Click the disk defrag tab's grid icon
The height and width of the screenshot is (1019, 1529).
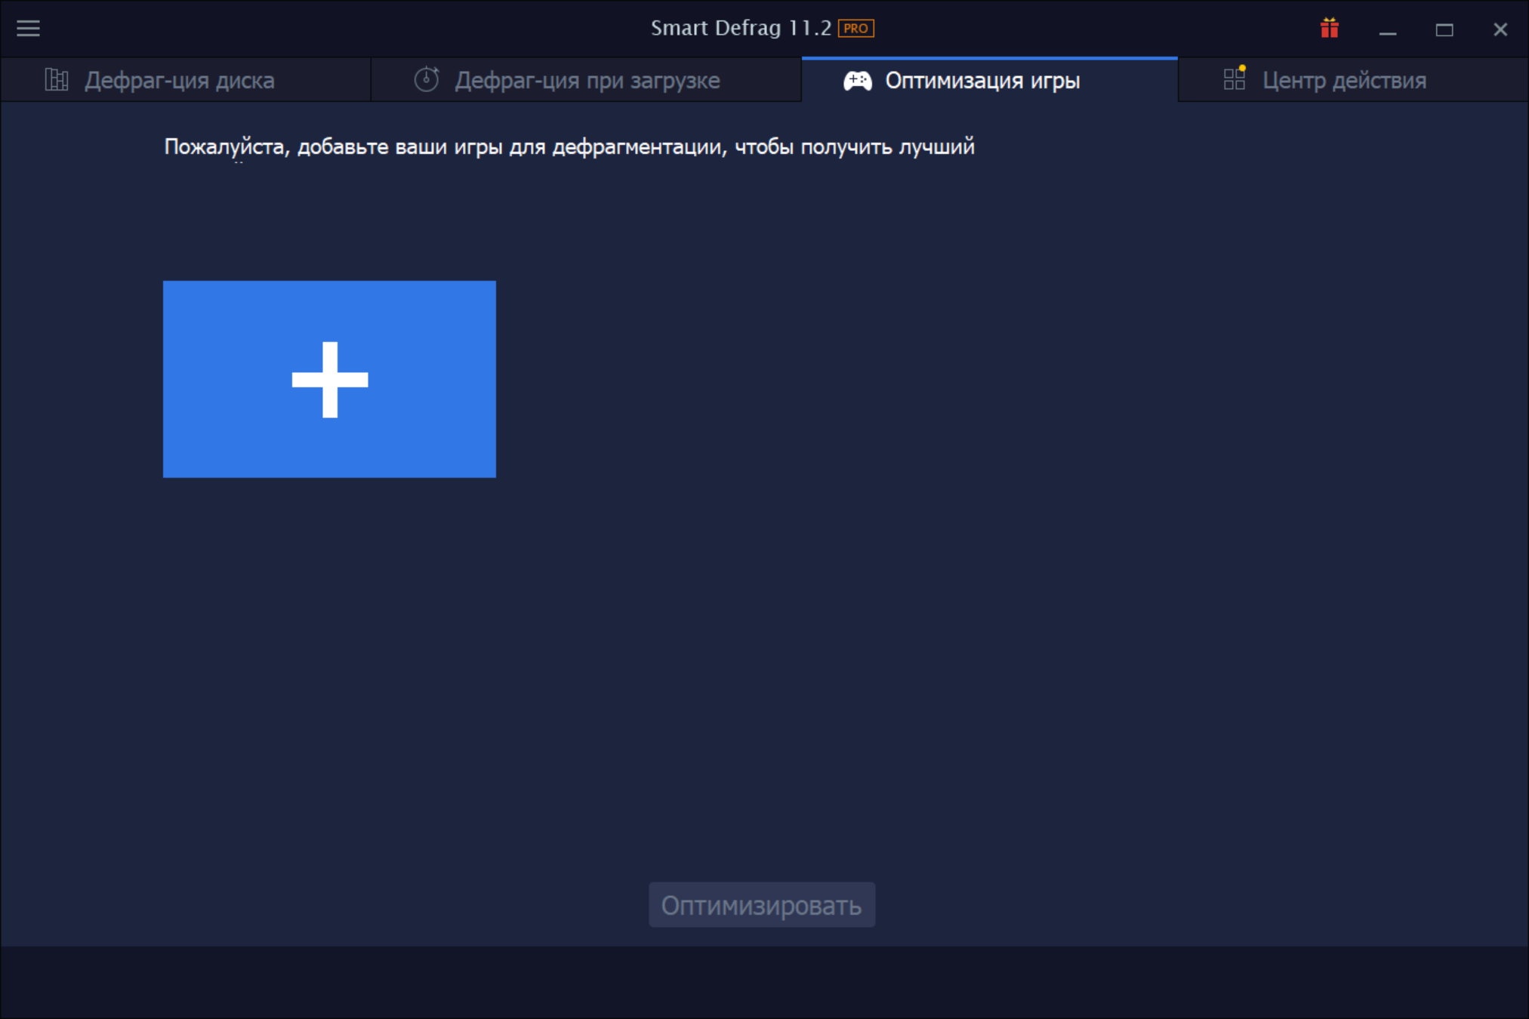(x=57, y=80)
